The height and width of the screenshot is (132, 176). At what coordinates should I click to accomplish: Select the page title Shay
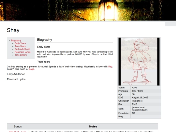click(x=13, y=30)
